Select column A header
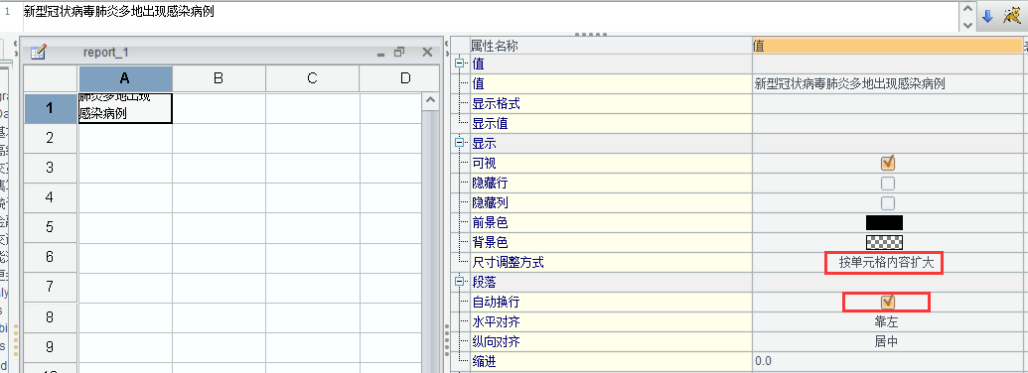This screenshot has width=1028, height=373. 125,78
